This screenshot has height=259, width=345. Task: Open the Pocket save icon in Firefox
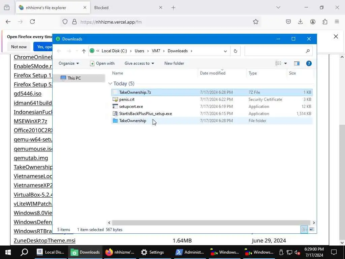(288, 22)
